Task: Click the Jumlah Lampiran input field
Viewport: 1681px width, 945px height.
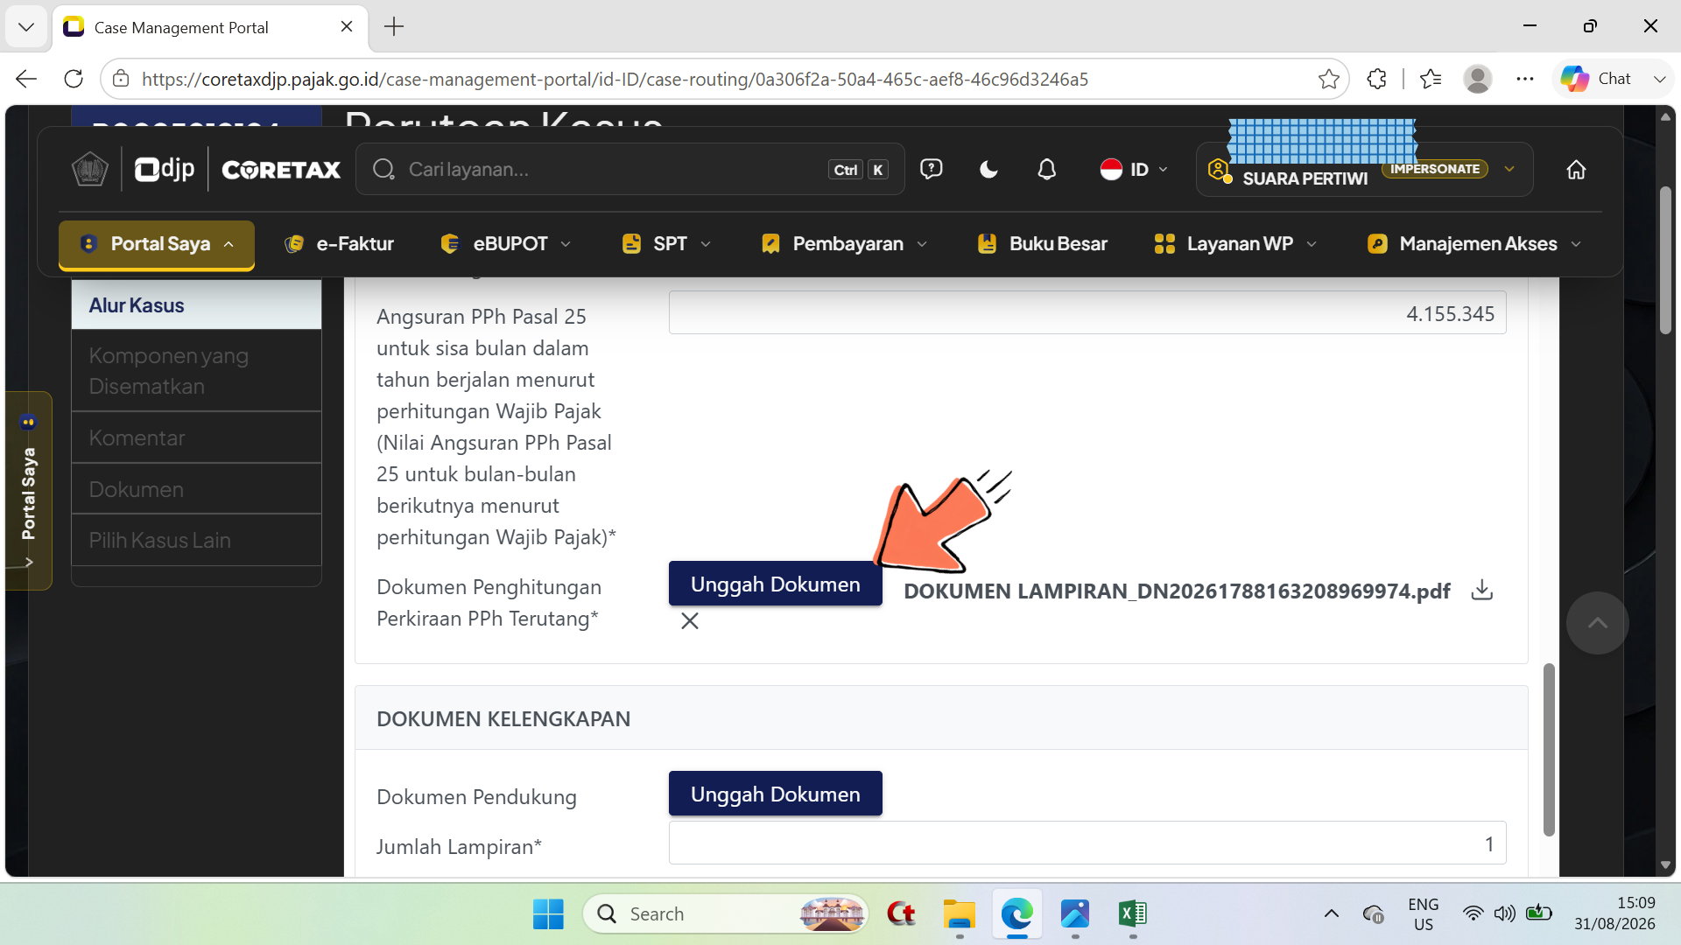Action: point(1087,843)
